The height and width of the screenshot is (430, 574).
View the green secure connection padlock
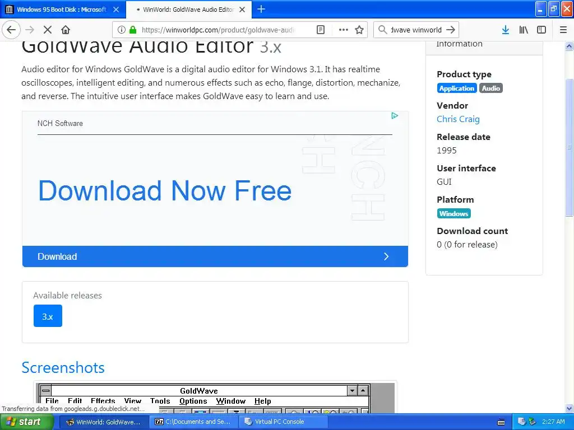(x=133, y=30)
